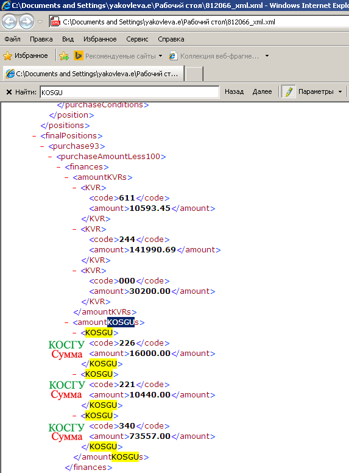Click the Далее find next button

(x=262, y=91)
